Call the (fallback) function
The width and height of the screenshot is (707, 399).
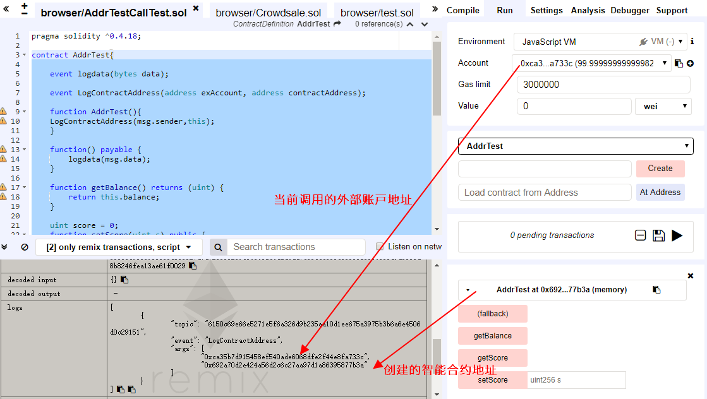point(492,313)
